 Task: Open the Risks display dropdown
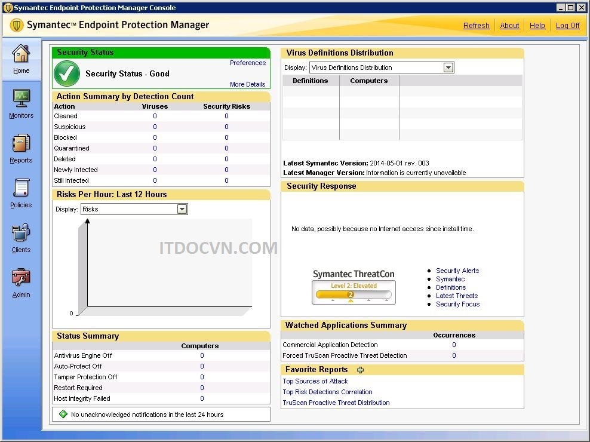pyautogui.click(x=182, y=209)
